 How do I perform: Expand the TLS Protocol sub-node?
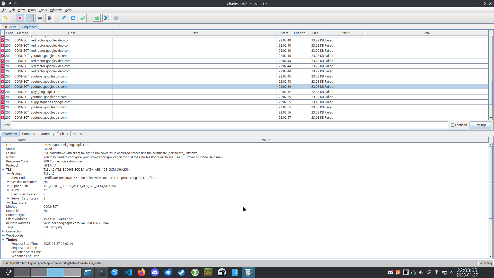click(8, 174)
